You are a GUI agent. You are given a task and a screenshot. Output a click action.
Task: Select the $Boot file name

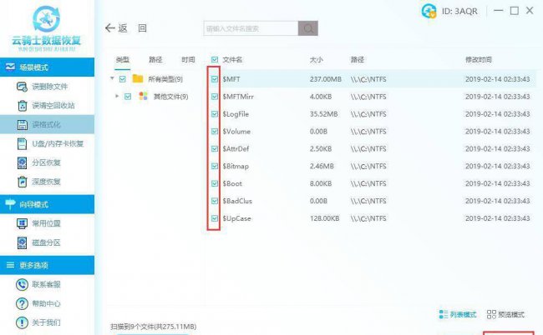[232, 183]
